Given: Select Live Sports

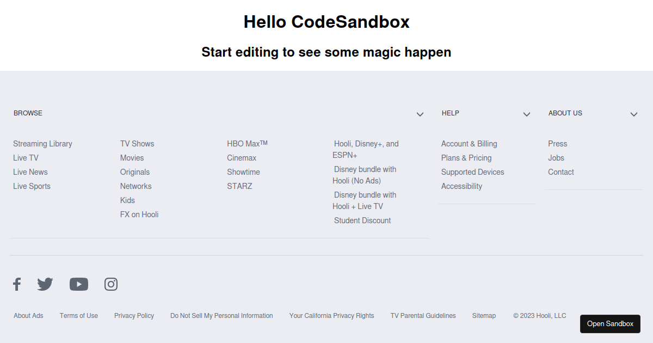Looking at the screenshot, I should [x=31, y=186].
